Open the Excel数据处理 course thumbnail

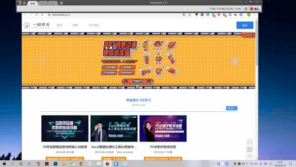pos(114,128)
